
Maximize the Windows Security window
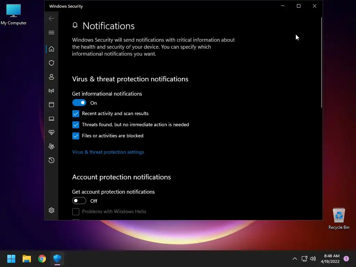coord(299,6)
